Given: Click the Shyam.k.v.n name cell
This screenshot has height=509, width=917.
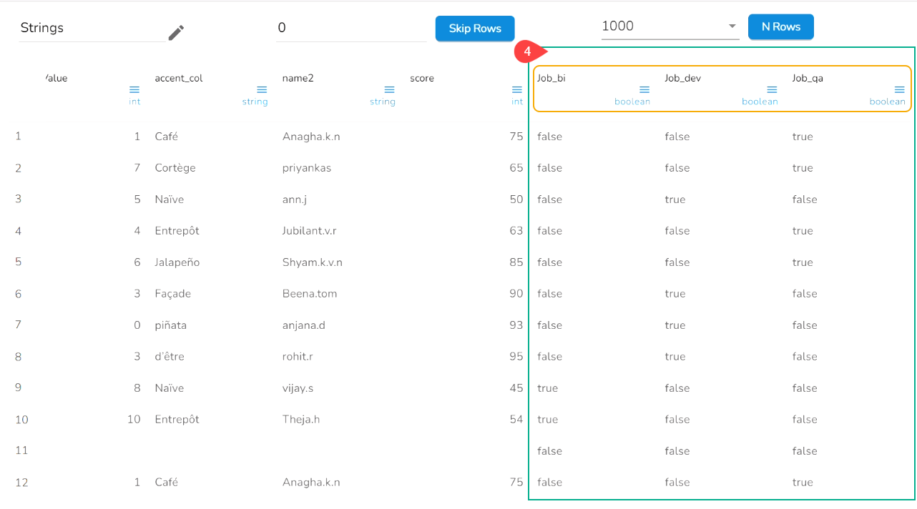Looking at the screenshot, I should [313, 262].
